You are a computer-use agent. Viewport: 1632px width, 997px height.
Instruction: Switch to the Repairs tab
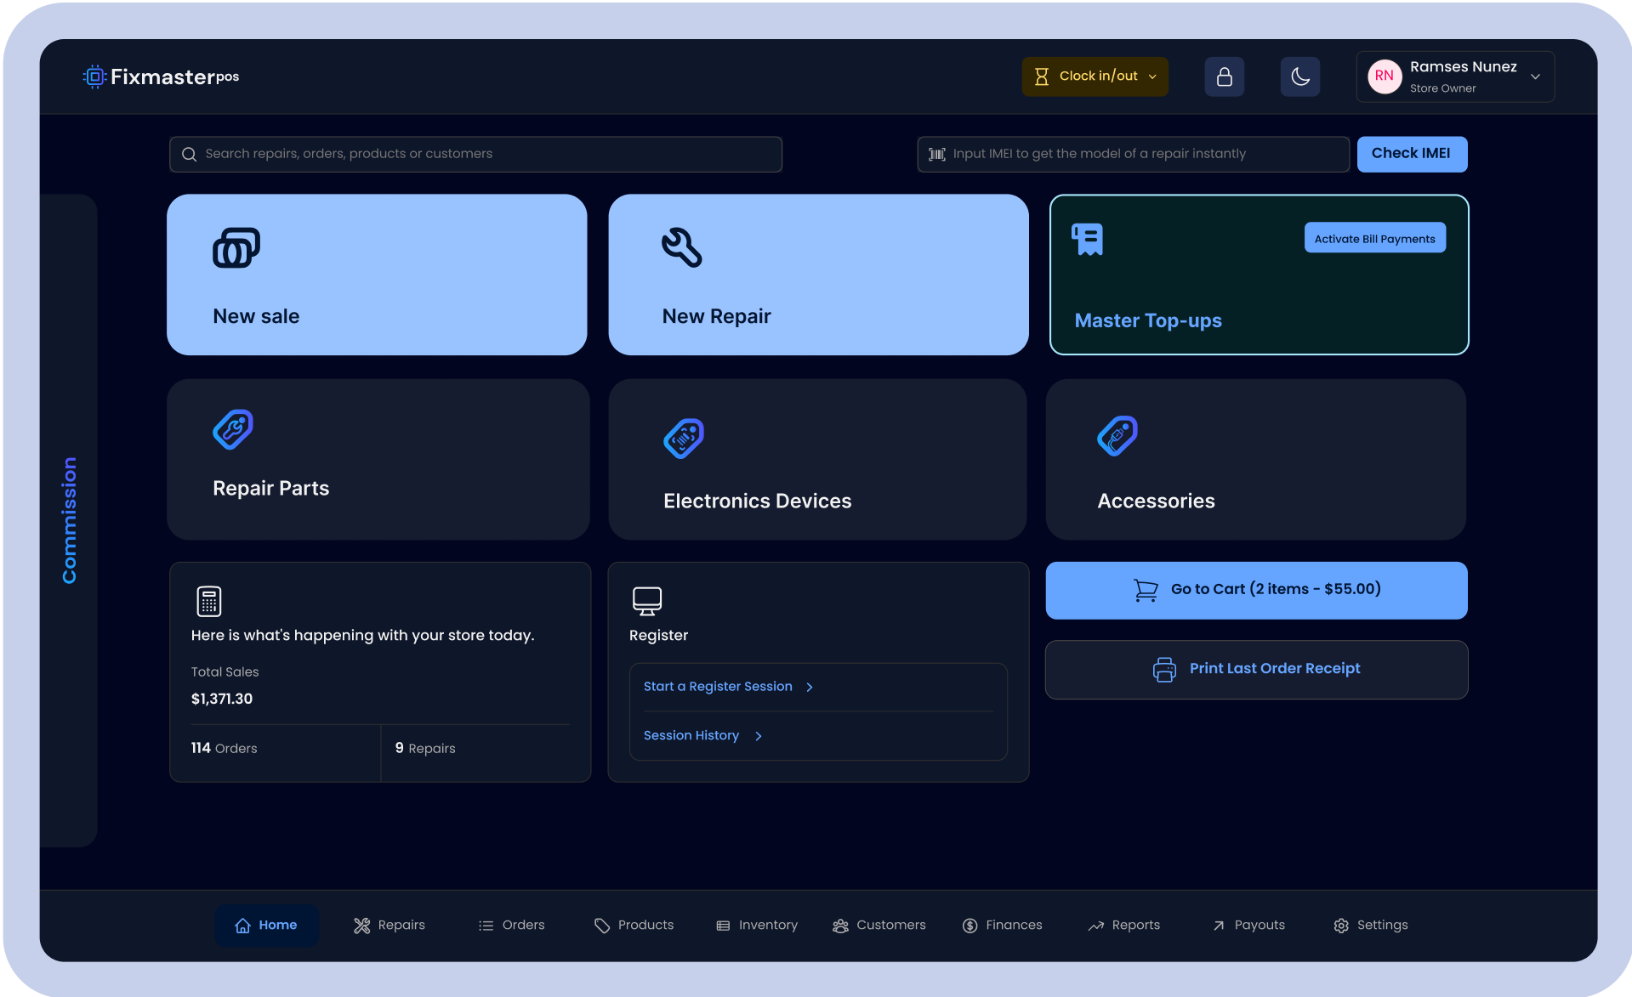pos(390,926)
